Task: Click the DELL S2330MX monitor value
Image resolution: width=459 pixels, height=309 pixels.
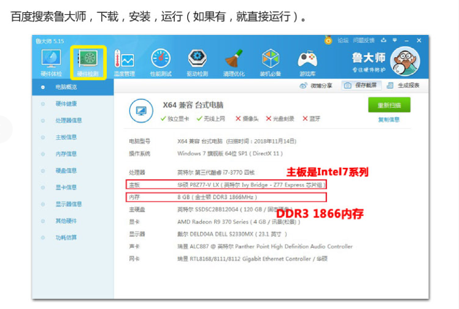Action: (x=232, y=234)
